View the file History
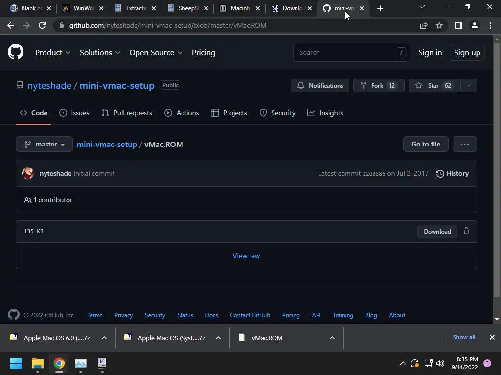This screenshot has height=375, width=501. tap(452, 173)
